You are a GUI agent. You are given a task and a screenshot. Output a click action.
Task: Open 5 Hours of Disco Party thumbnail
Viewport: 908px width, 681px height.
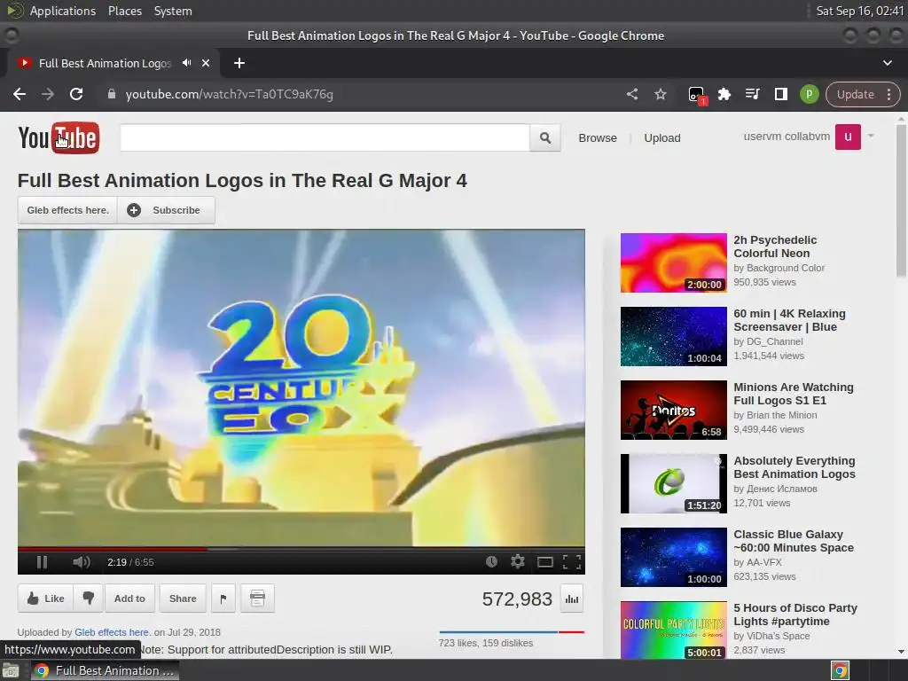[x=674, y=630]
